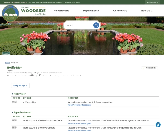Click 'Architectural & Site Review Administrator' list name
The width and height of the screenshot is (164, 131).
43,121
